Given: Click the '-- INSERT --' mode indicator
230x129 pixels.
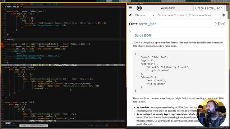Looking at the screenshot, I should point(8,123).
